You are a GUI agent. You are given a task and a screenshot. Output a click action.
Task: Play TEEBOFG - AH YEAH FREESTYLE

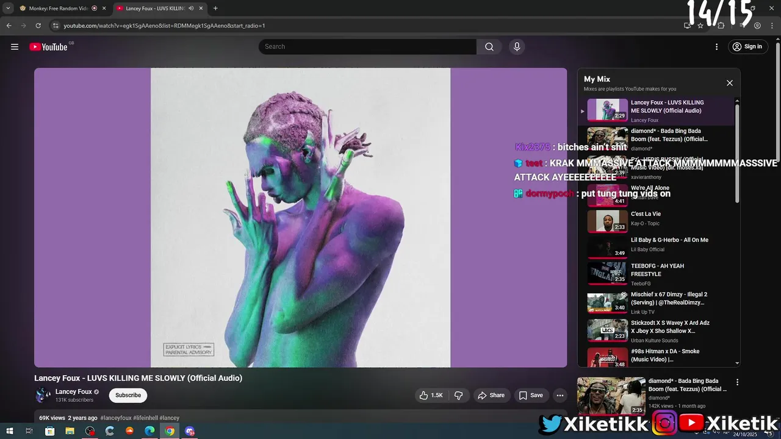coord(656,274)
